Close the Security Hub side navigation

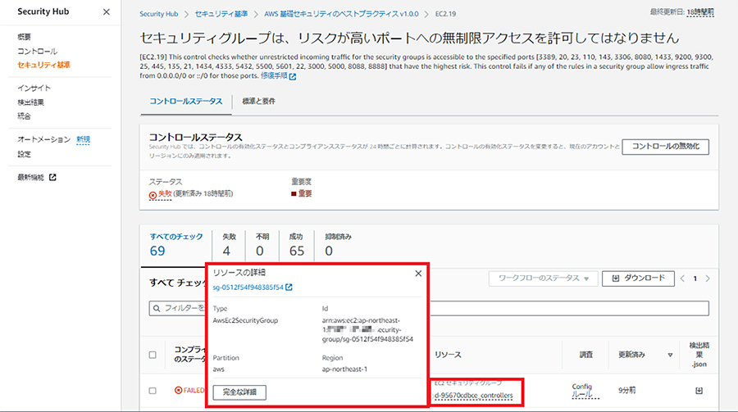click(x=107, y=11)
